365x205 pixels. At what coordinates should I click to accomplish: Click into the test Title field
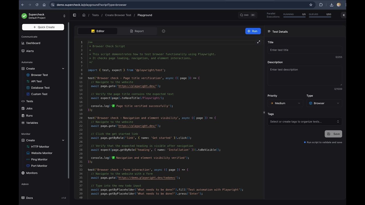click(305, 50)
